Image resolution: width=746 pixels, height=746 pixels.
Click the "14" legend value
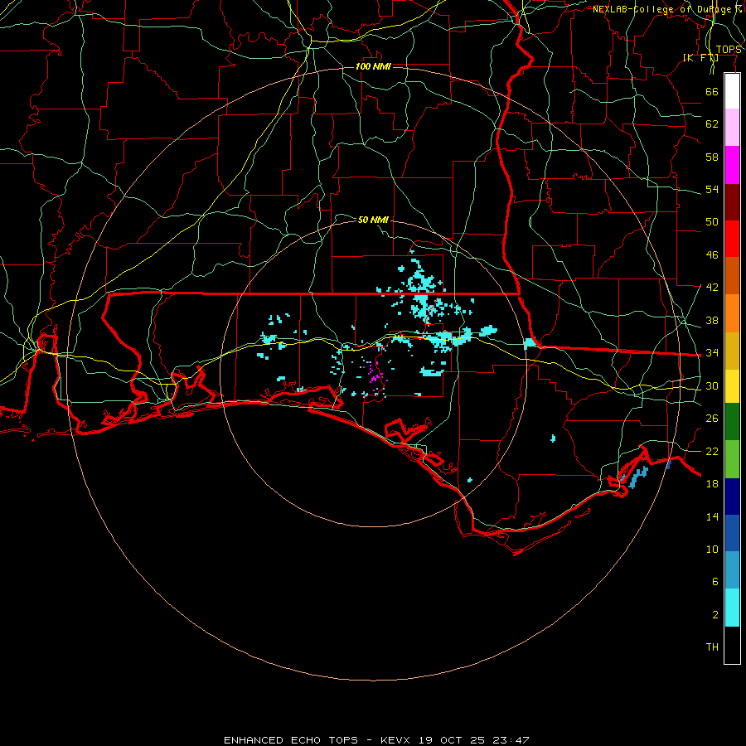pos(712,516)
